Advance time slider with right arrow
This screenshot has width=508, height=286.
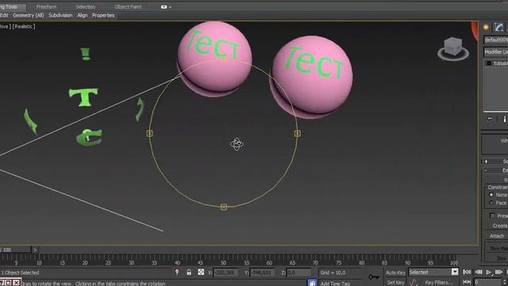(x=35, y=249)
